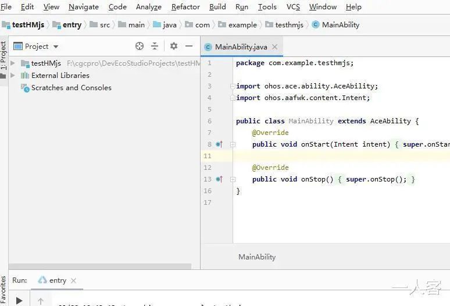450x306 pixels.
Task: Click up arrow in Run console toolbar
Action: 41,301
